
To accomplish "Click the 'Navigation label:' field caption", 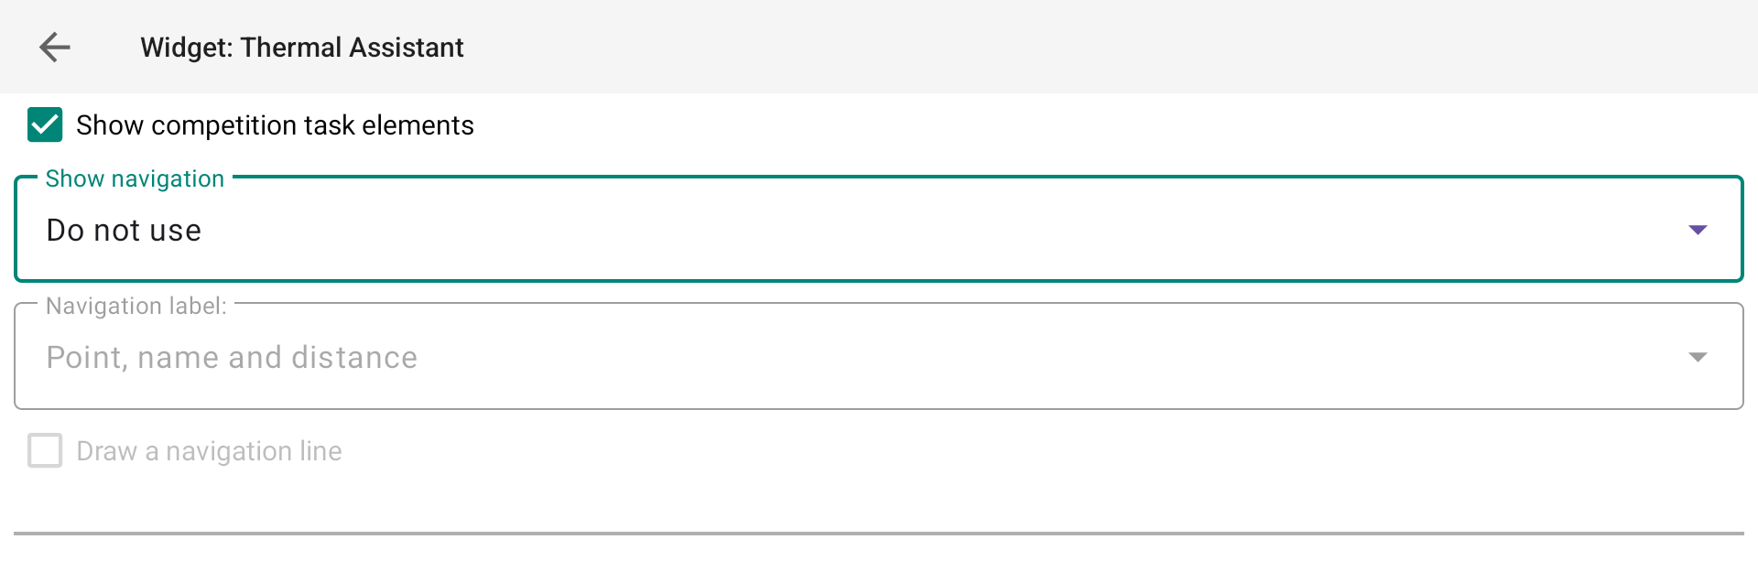I will coord(136,306).
